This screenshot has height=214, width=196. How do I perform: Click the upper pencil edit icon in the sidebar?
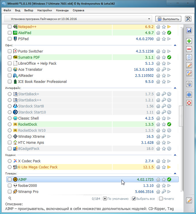(x=189, y=65)
